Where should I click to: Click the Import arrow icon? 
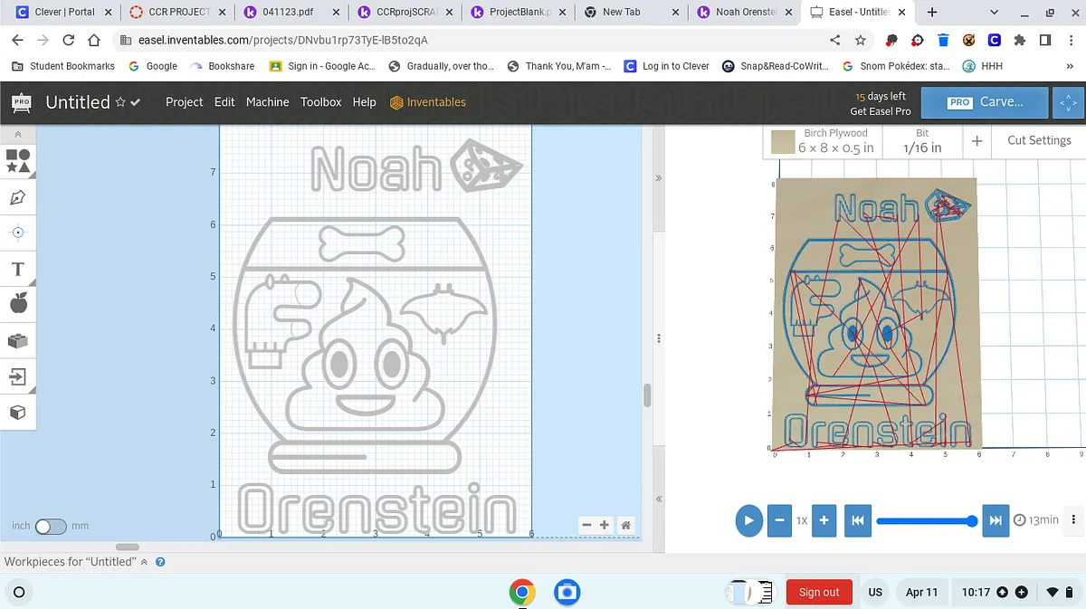tap(18, 376)
